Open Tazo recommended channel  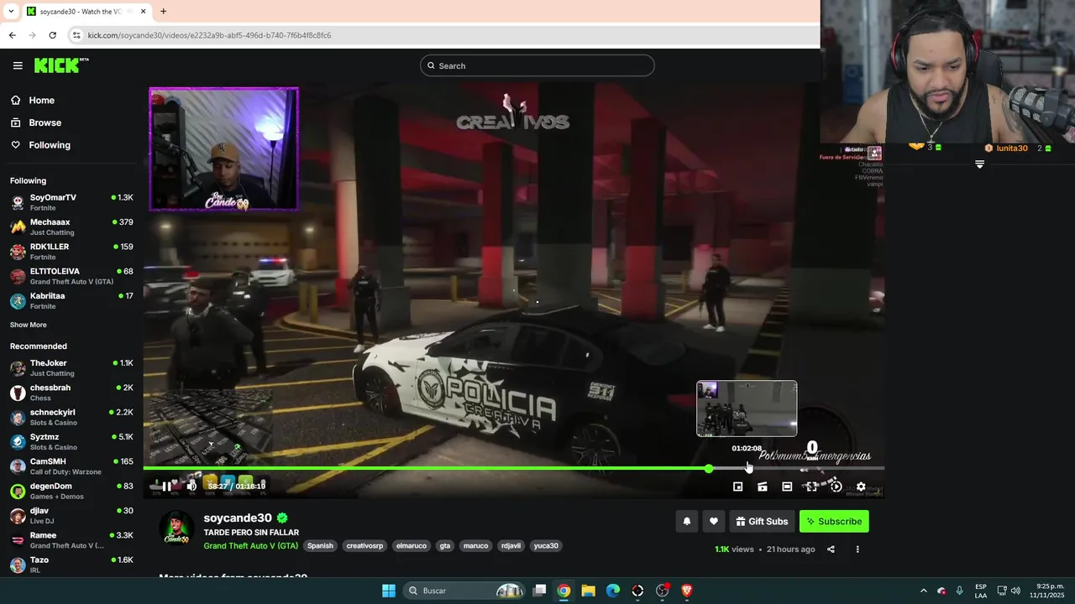(x=71, y=565)
